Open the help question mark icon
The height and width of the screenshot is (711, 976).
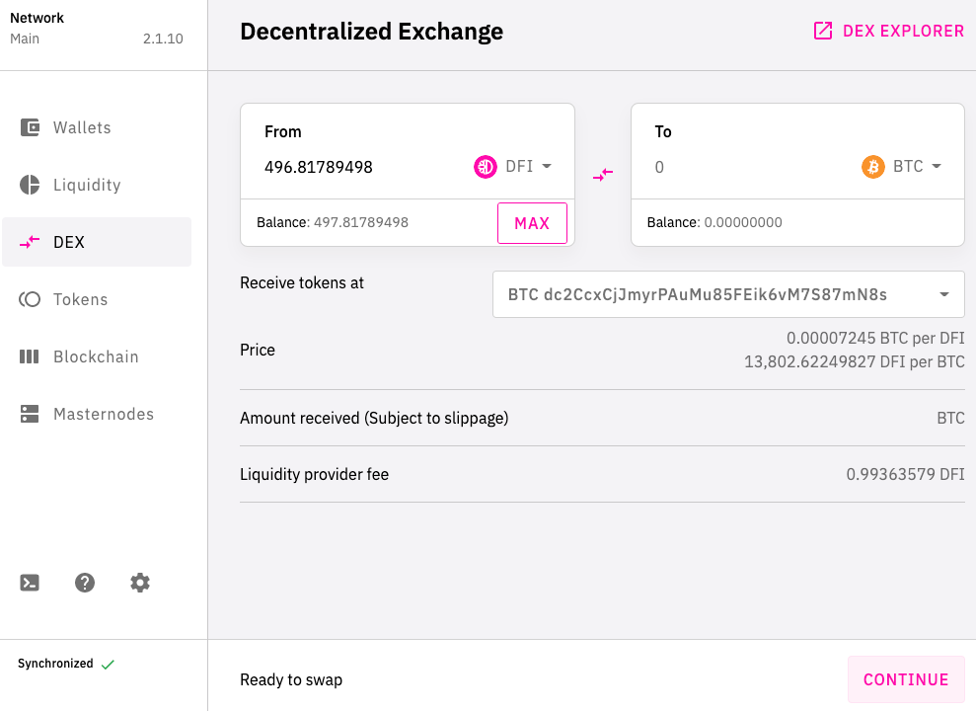(85, 583)
